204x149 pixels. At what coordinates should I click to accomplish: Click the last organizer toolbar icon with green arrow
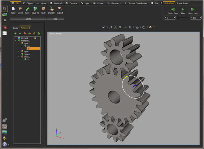39,34
